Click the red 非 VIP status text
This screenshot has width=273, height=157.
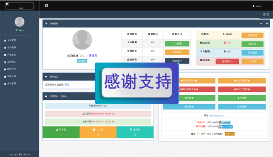click(x=227, y=43)
